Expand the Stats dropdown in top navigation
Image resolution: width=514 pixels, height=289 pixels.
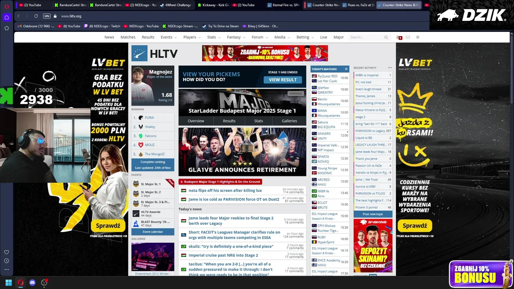(214, 37)
